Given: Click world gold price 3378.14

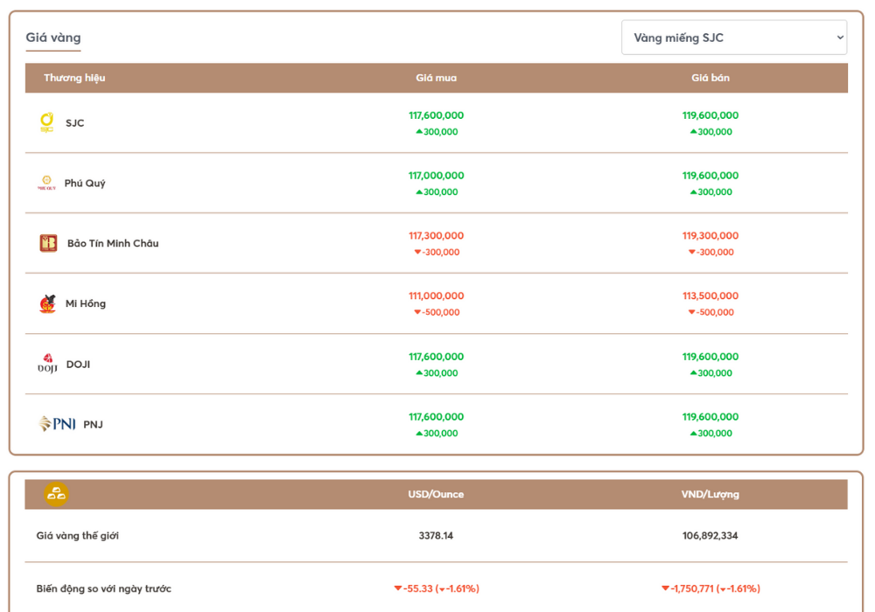Looking at the screenshot, I should 436,536.
